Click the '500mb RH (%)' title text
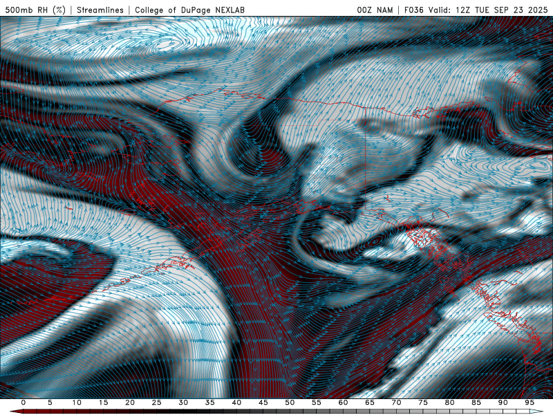553x415 pixels. 35,10
